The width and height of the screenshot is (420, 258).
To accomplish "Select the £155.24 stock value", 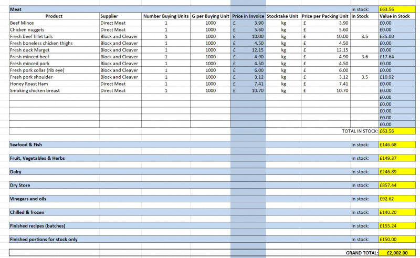I will point(397,226).
